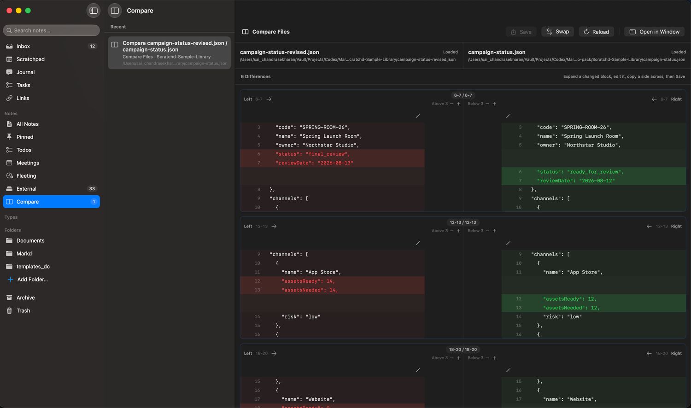Screen dimensions: 691x408
Task: Decrease Above context lines for block 18-20
Action: point(452,358)
